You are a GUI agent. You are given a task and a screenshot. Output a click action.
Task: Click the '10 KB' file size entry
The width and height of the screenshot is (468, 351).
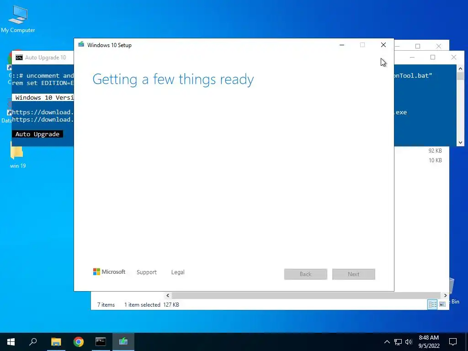pyautogui.click(x=435, y=160)
